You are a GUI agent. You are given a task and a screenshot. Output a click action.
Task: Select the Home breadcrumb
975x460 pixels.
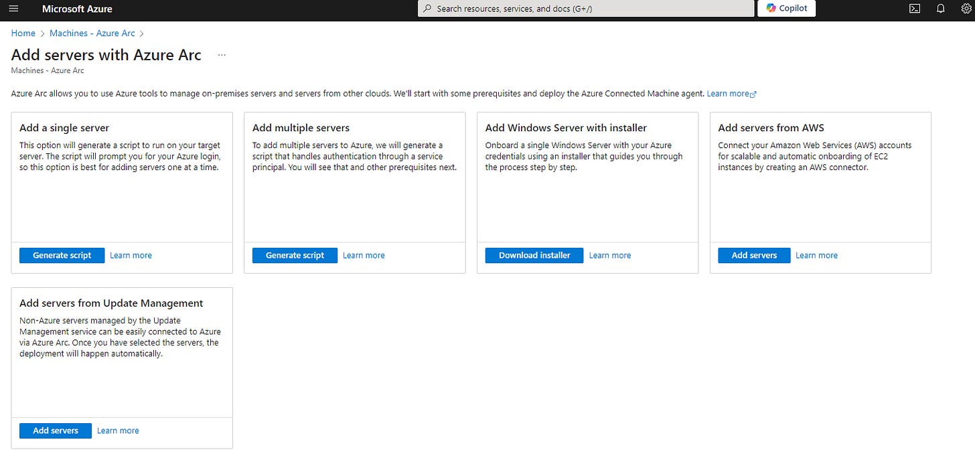coord(23,33)
